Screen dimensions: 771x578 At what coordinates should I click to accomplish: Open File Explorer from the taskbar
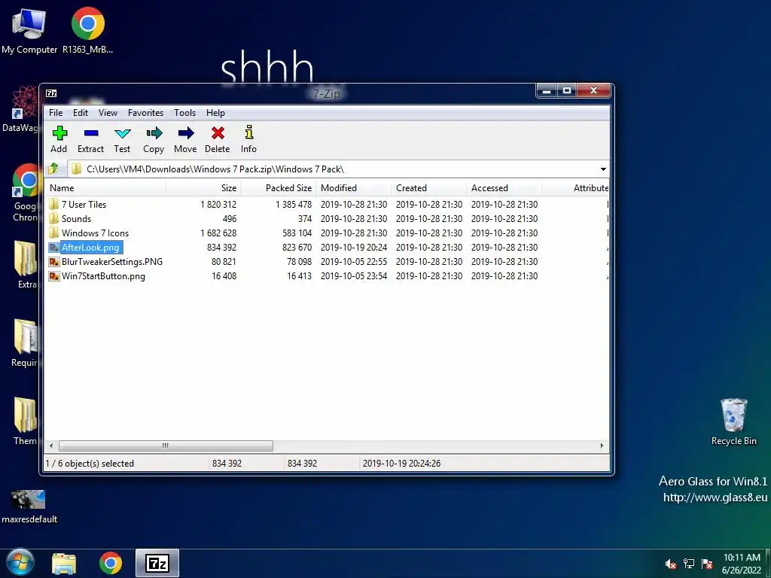pyautogui.click(x=64, y=563)
